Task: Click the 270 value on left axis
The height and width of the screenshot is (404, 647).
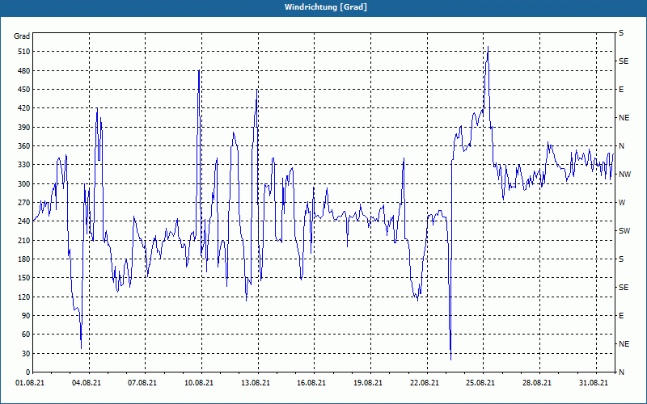Action: (24, 203)
